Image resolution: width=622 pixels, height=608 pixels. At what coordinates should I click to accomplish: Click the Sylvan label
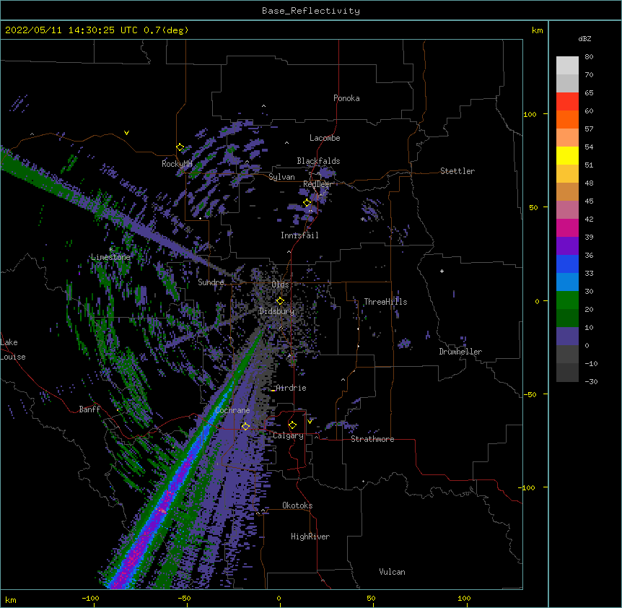coord(281,177)
